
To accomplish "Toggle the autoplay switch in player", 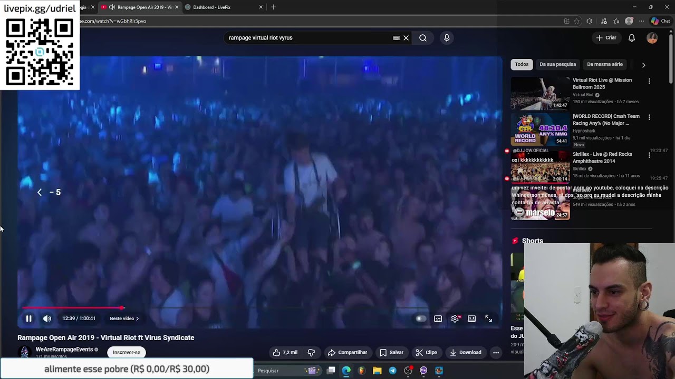I will click(420, 318).
